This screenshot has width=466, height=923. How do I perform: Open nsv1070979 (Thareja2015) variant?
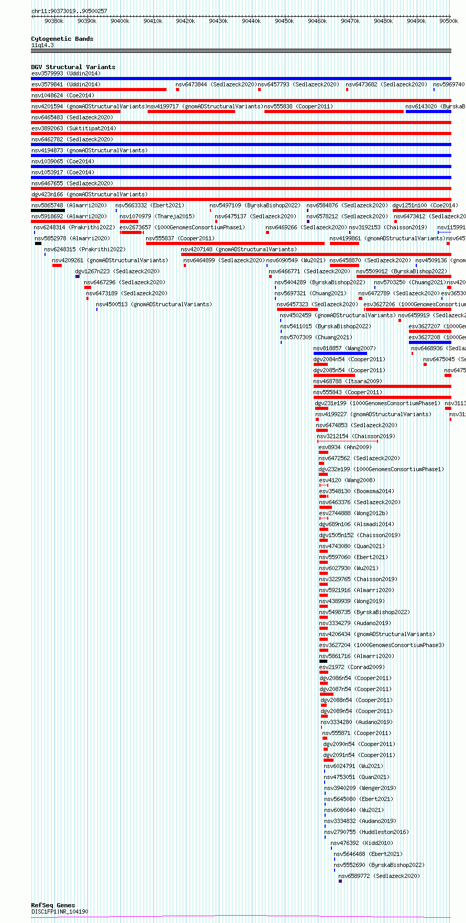157,216
